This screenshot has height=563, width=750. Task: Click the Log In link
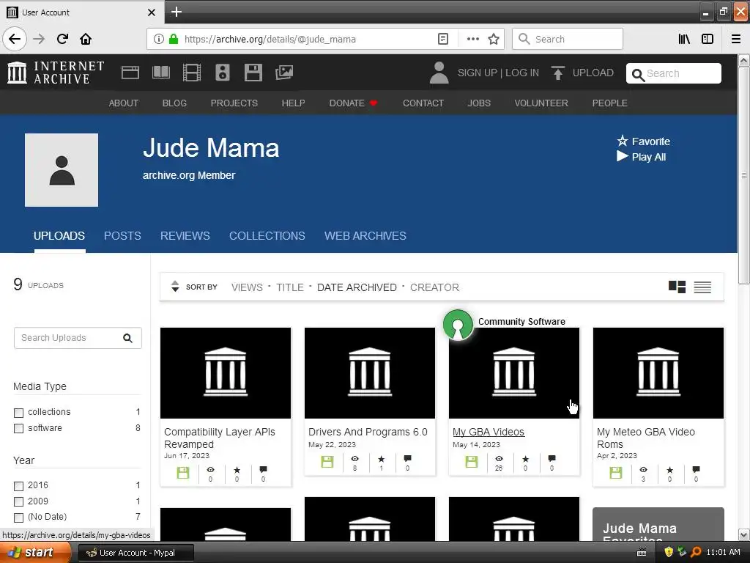pyautogui.click(x=522, y=73)
